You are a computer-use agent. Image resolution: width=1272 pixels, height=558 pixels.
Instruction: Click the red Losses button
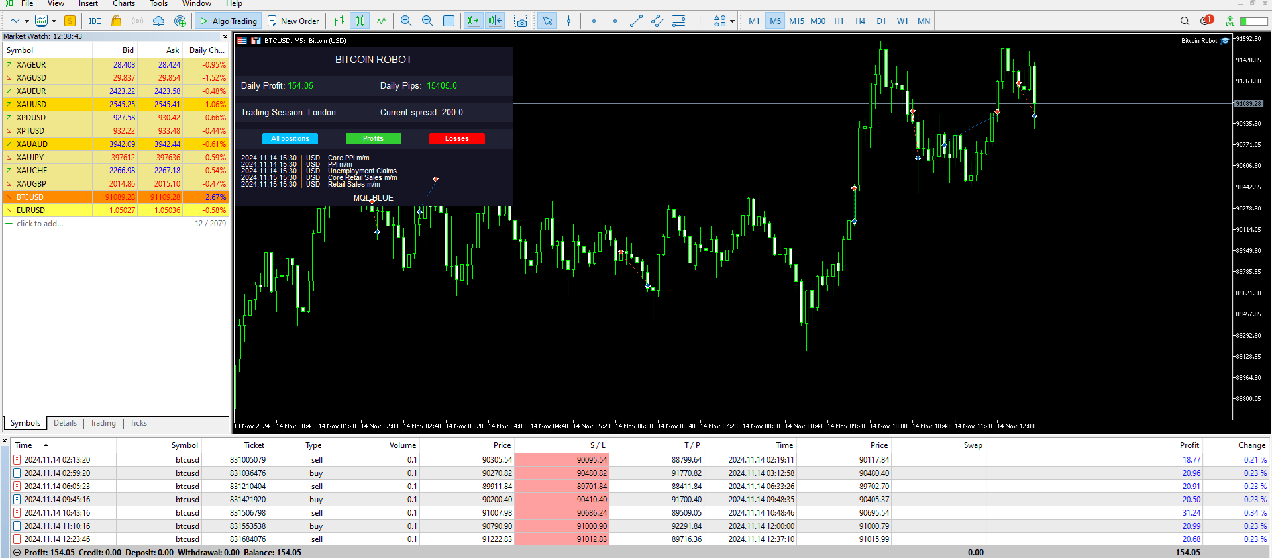click(x=457, y=138)
